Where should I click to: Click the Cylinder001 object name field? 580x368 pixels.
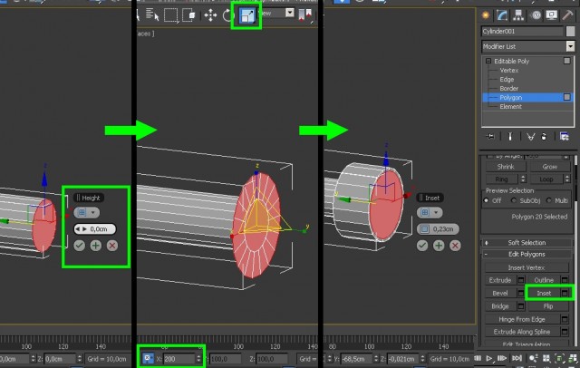coord(522,31)
